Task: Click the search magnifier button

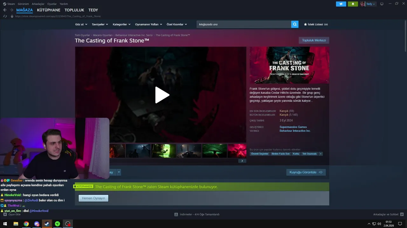Action: click(295, 24)
